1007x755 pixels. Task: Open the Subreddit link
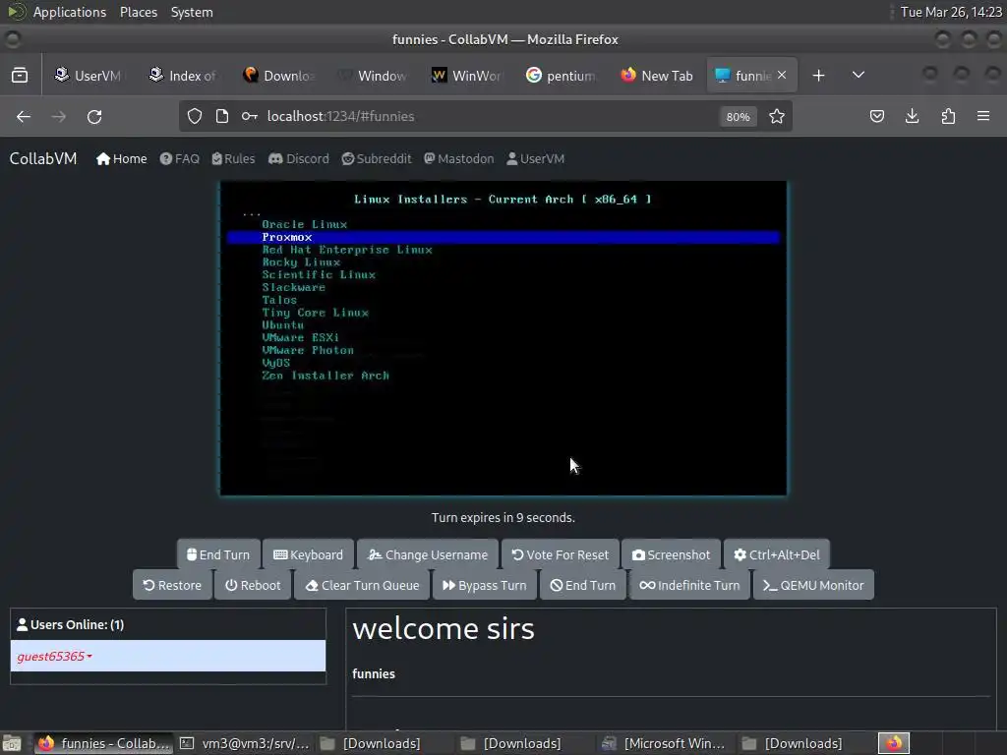[x=377, y=158]
